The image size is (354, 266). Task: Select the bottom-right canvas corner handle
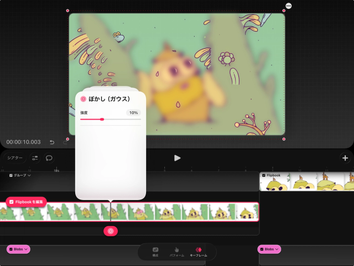284,139
